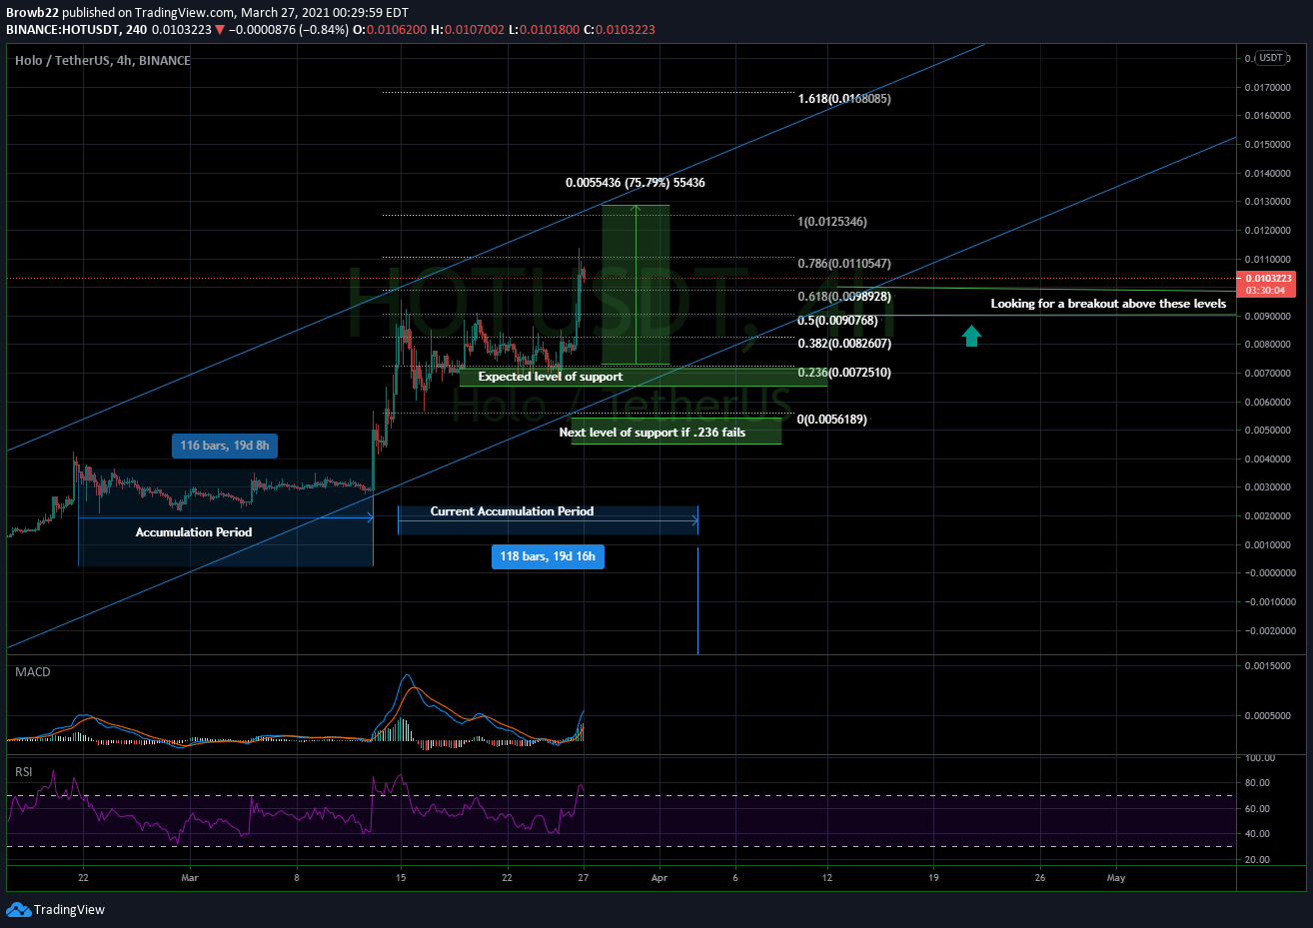
Task: Click the 'Accumulation Period' label
Action: point(194,532)
